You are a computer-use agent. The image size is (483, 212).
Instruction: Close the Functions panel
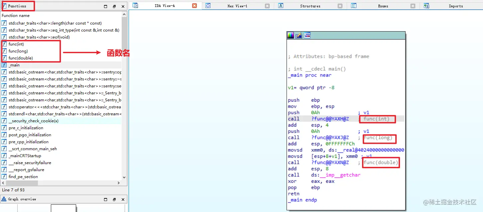(x=123, y=6)
